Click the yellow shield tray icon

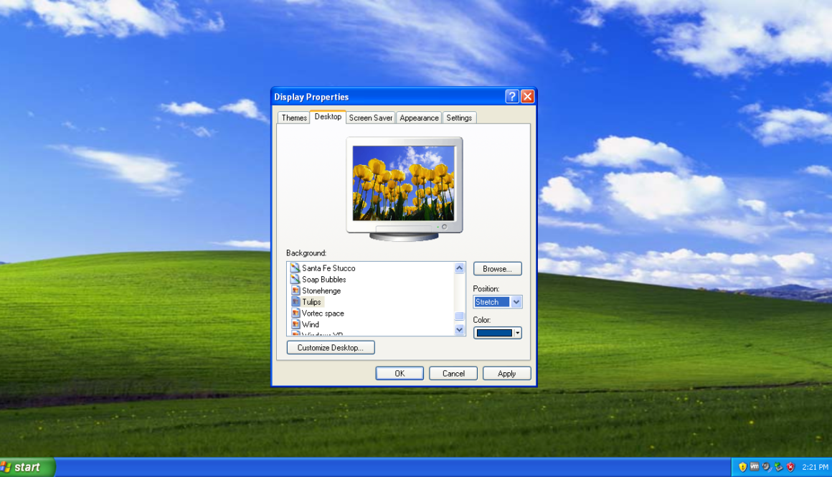pyautogui.click(x=742, y=467)
